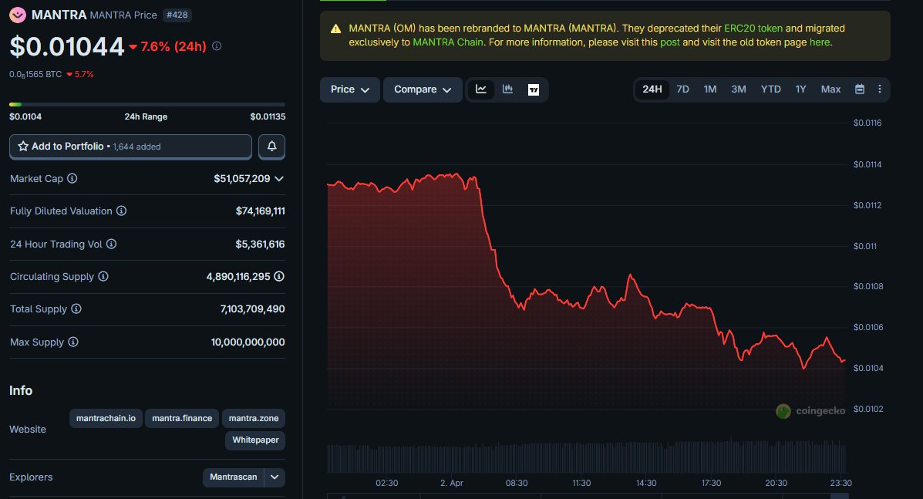The width and height of the screenshot is (923, 499).
Task: Click the price alert bell icon
Action: [x=271, y=146]
